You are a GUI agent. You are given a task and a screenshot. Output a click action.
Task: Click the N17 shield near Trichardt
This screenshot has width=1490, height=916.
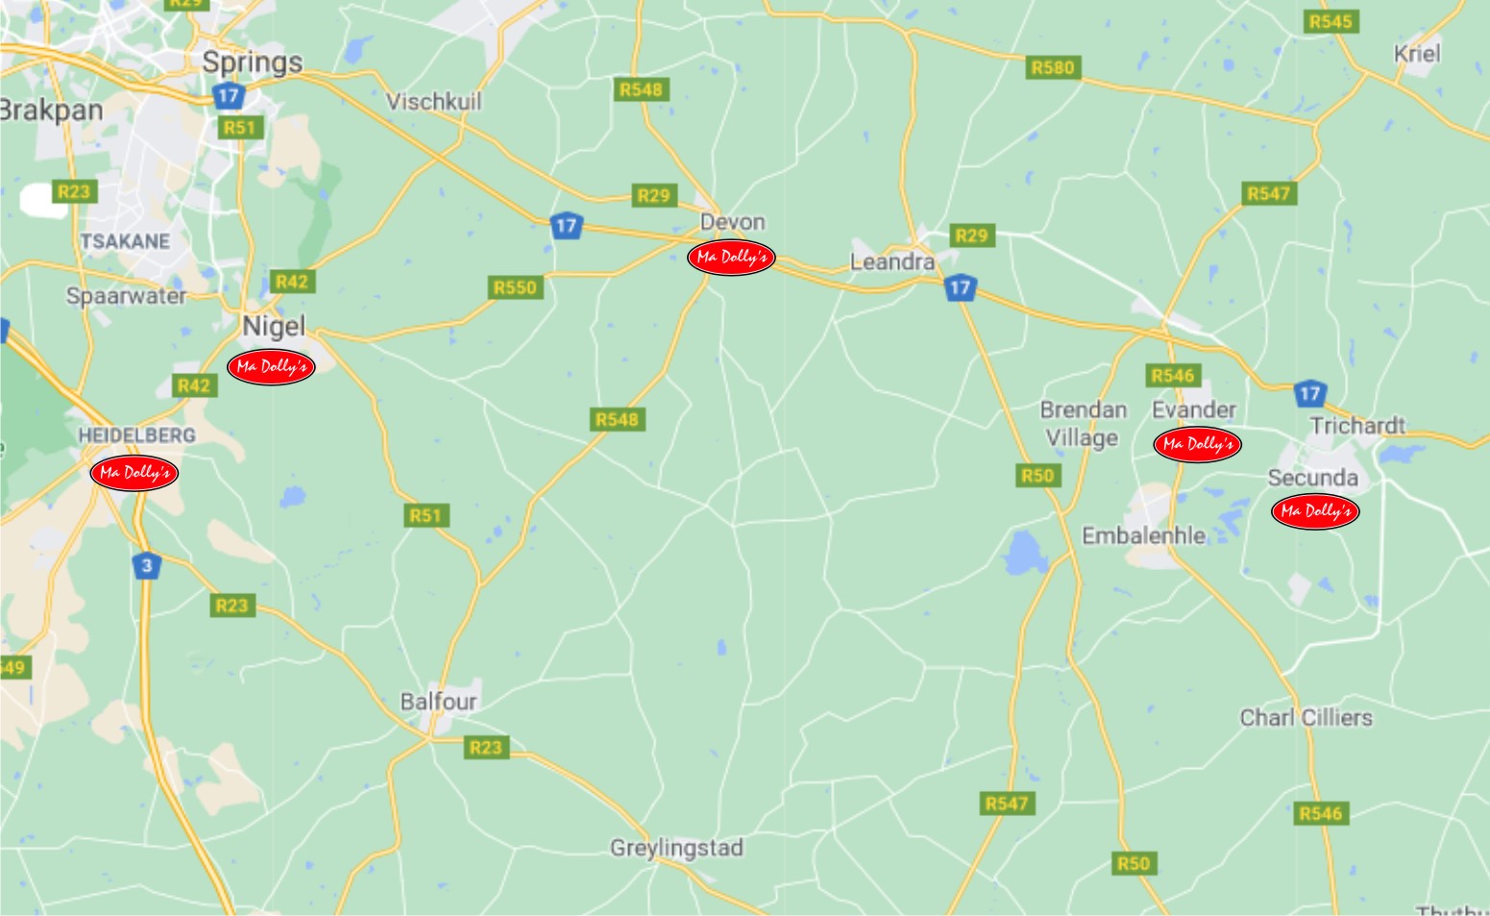[1309, 393]
